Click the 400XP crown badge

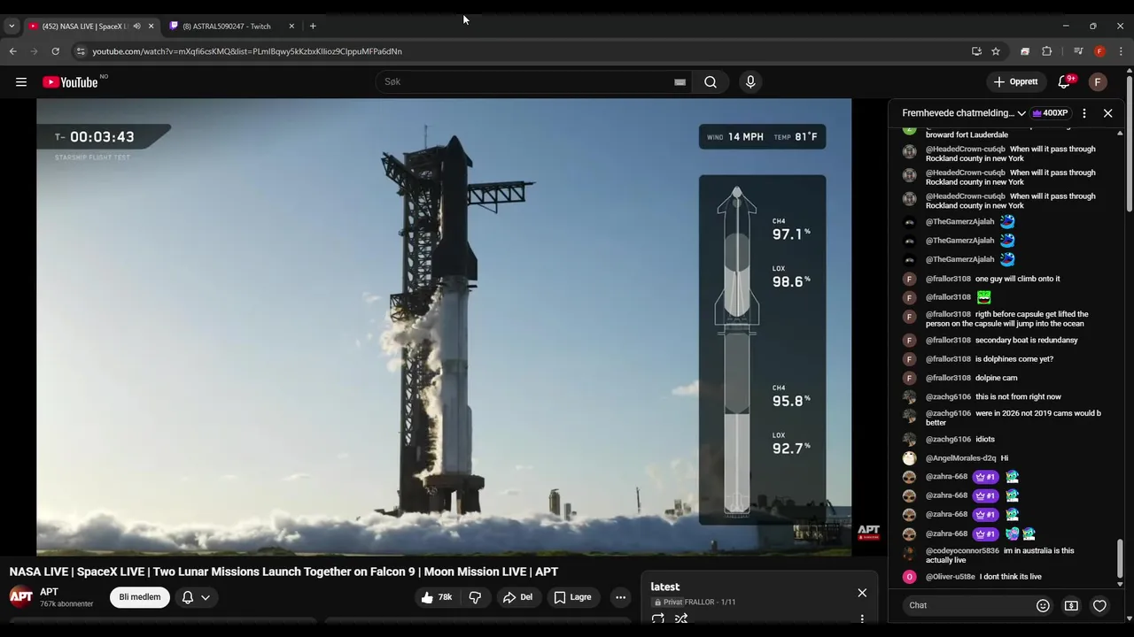coord(1051,113)
